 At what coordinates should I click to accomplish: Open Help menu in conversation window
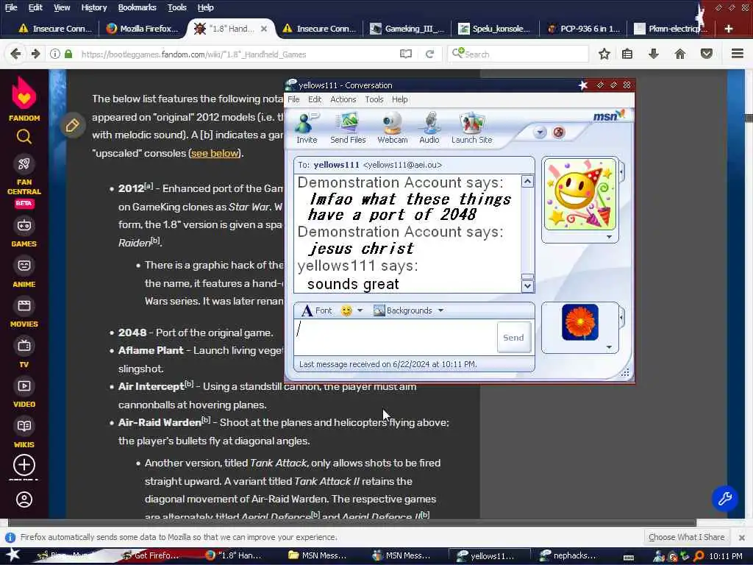point(399,99)
